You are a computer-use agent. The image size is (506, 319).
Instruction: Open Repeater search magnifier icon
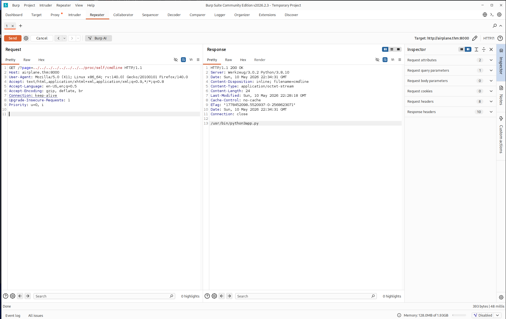(x=495, y=26)
